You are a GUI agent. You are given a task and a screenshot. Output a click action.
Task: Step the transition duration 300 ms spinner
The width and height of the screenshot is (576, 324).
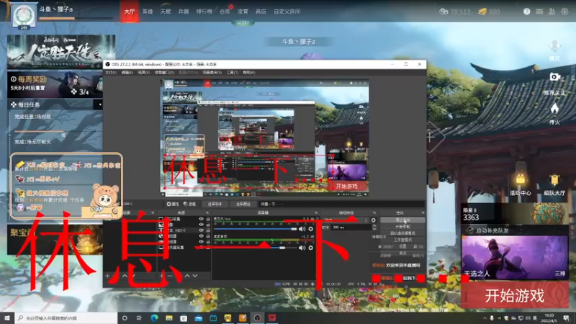(x=374, y=228)
